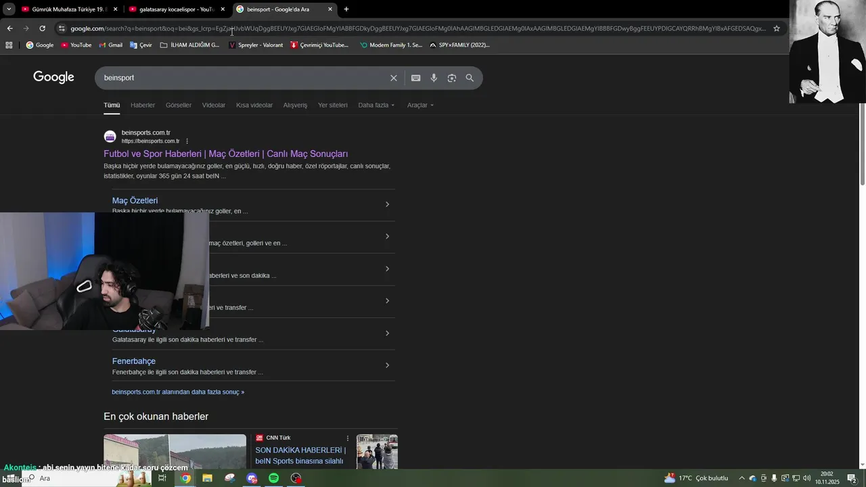Start a voice search with the microphone
The image size is (866, 487).
[x=434, y=78]
